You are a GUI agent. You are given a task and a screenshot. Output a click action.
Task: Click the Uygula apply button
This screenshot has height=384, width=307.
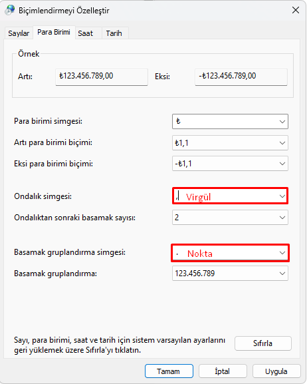click(x=276, y=371)
